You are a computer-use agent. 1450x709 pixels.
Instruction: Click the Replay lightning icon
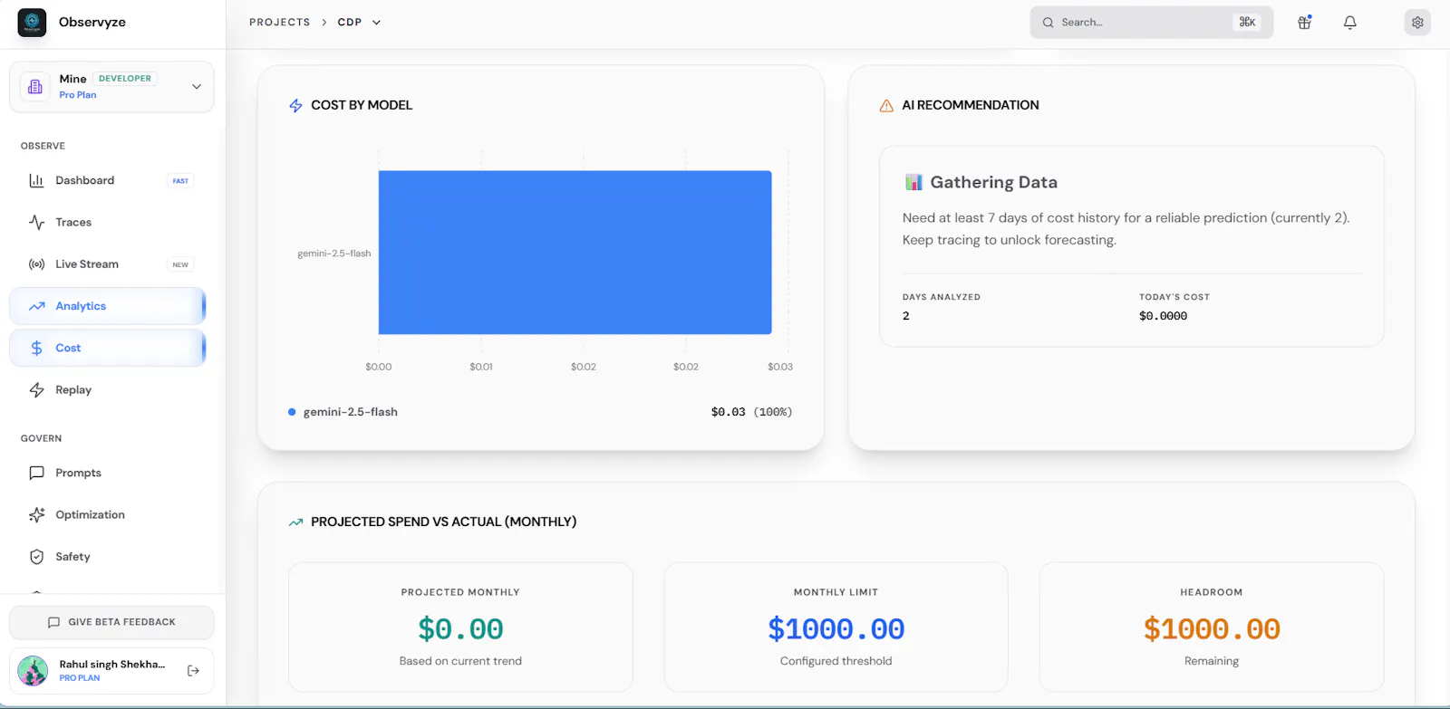point(36,389)
